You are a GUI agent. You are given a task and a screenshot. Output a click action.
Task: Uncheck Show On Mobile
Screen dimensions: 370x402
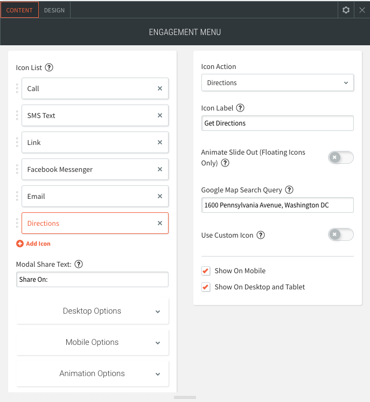206,271
